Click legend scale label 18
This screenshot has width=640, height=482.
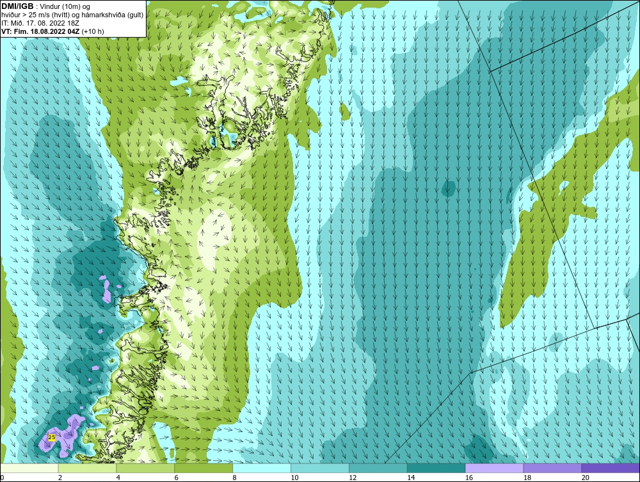527,478
